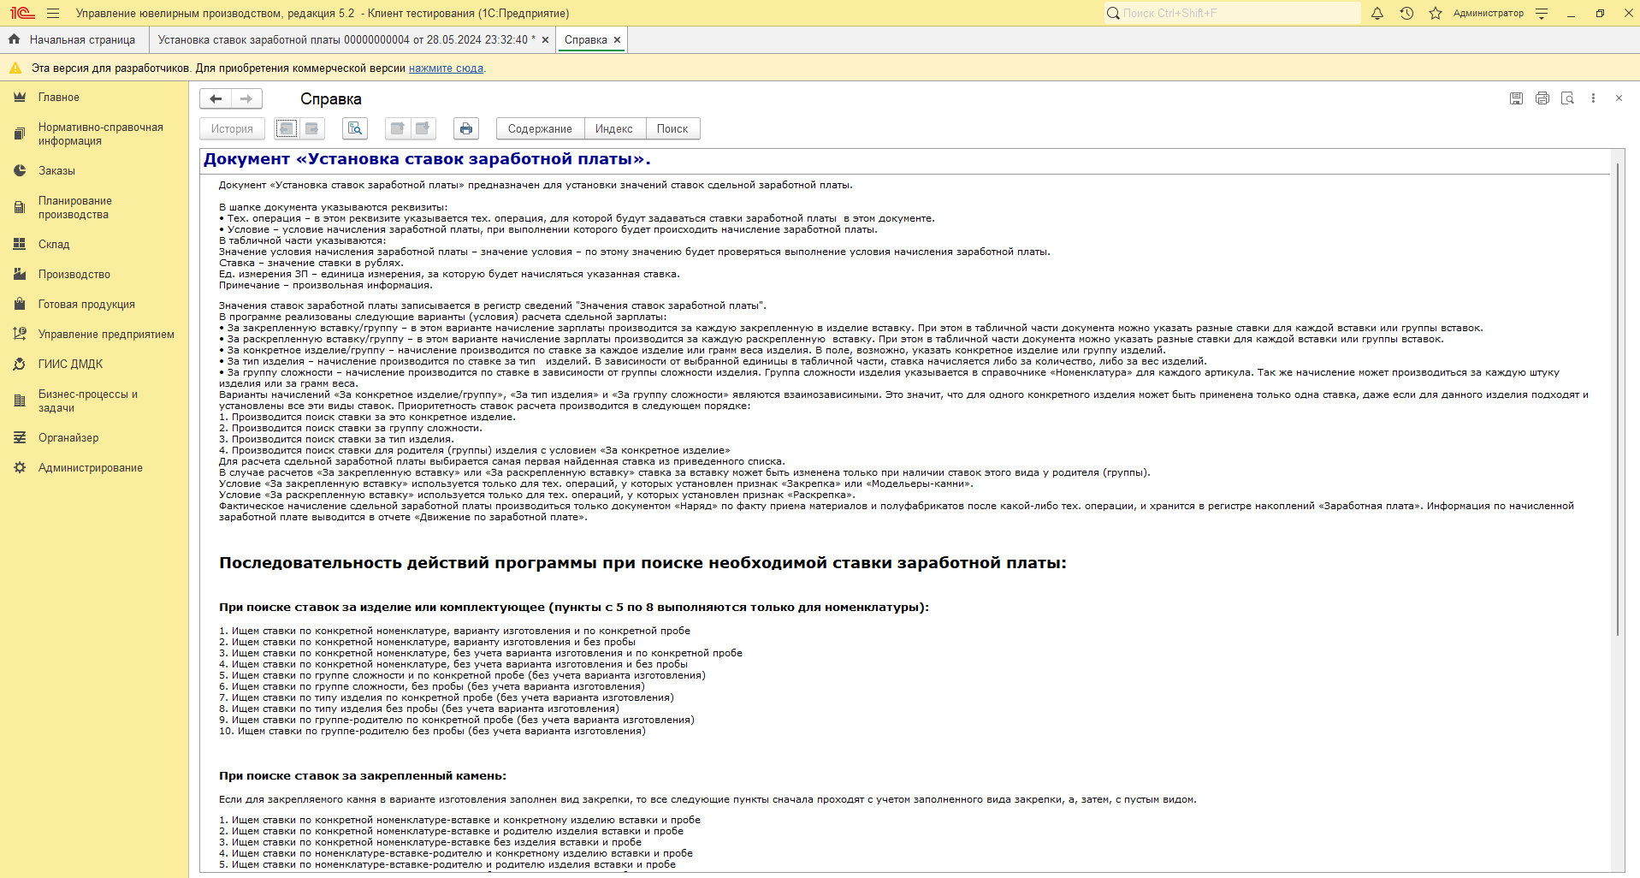Open Готовая продукция section
This screenshot has width=1640, height=878.
click(94, 305)
